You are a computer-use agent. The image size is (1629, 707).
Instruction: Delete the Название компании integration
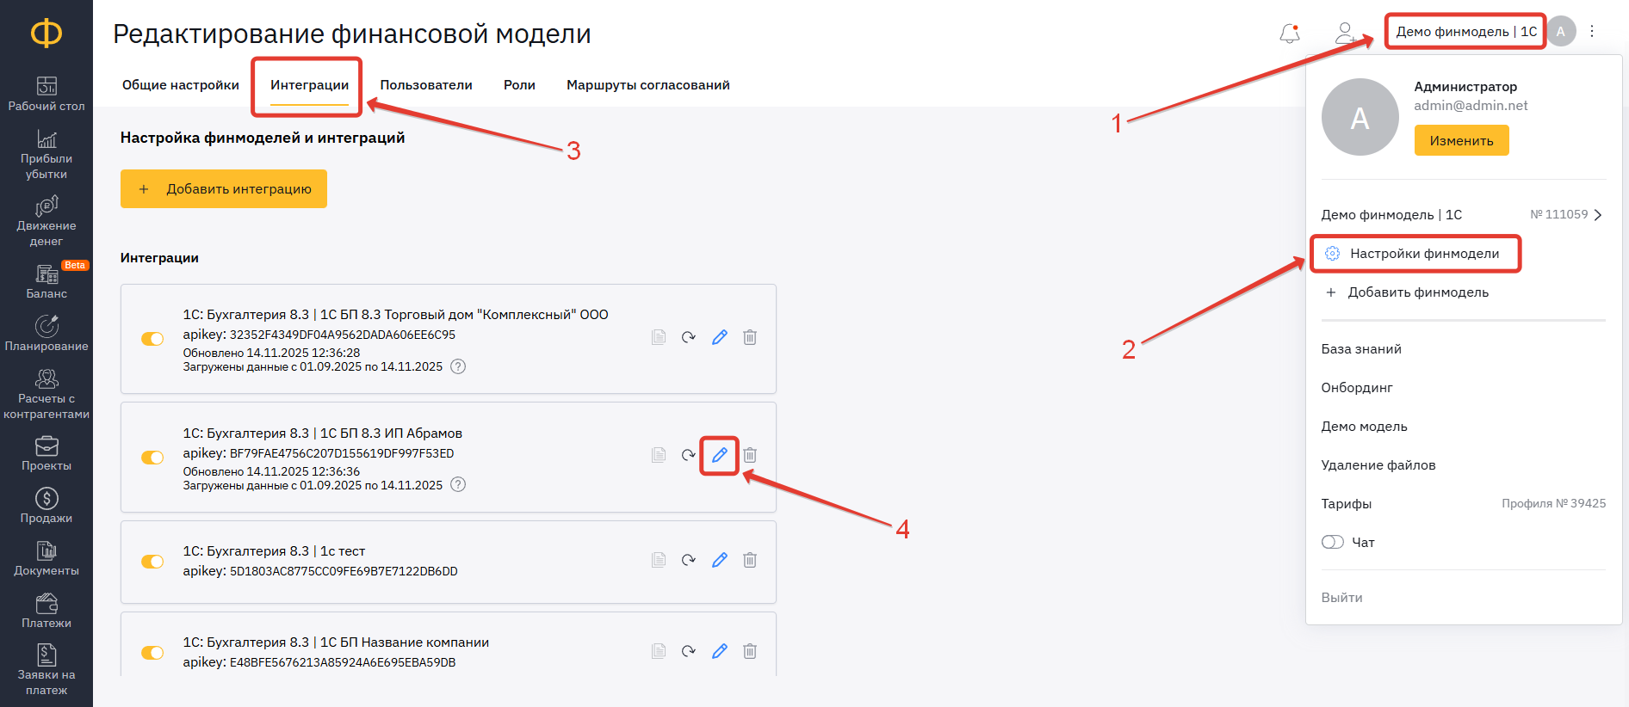click(x=750, y=651)
